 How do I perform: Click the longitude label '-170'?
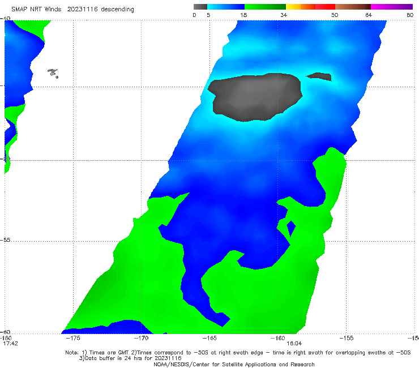click(x=141, y=338)
